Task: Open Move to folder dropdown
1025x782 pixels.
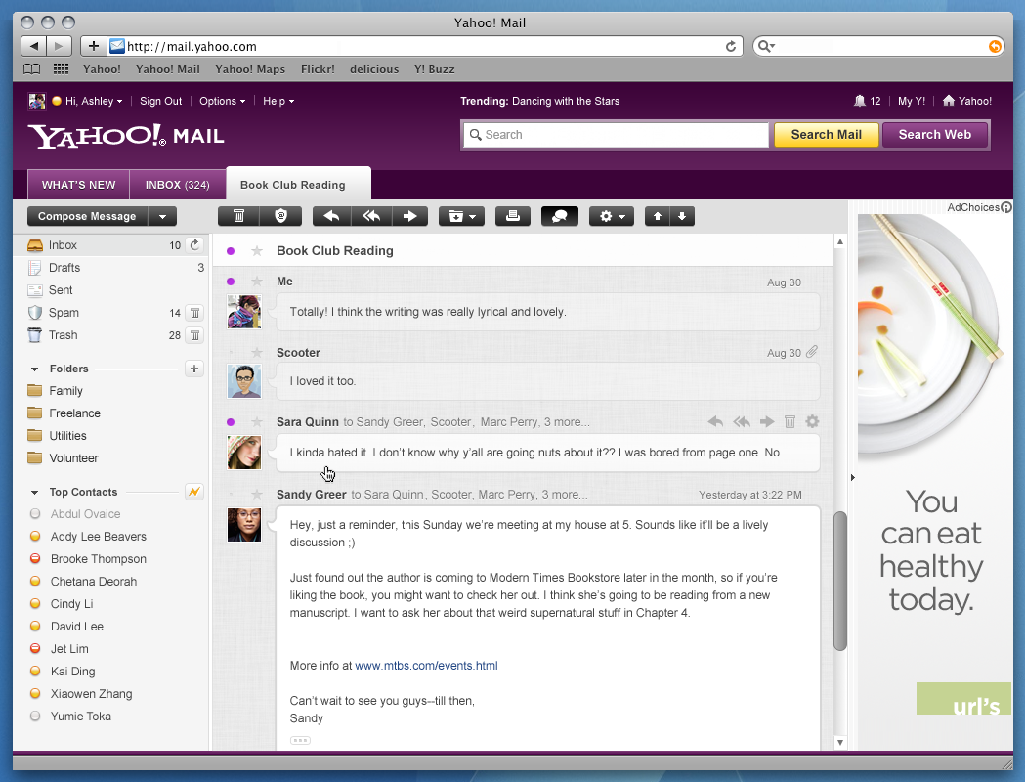Action: click(x=461, y=216)
